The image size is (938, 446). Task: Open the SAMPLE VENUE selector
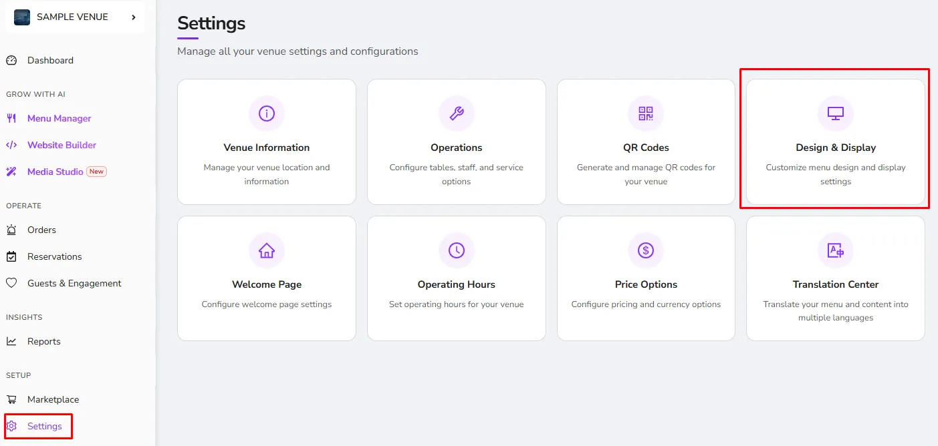pos(75,17)
